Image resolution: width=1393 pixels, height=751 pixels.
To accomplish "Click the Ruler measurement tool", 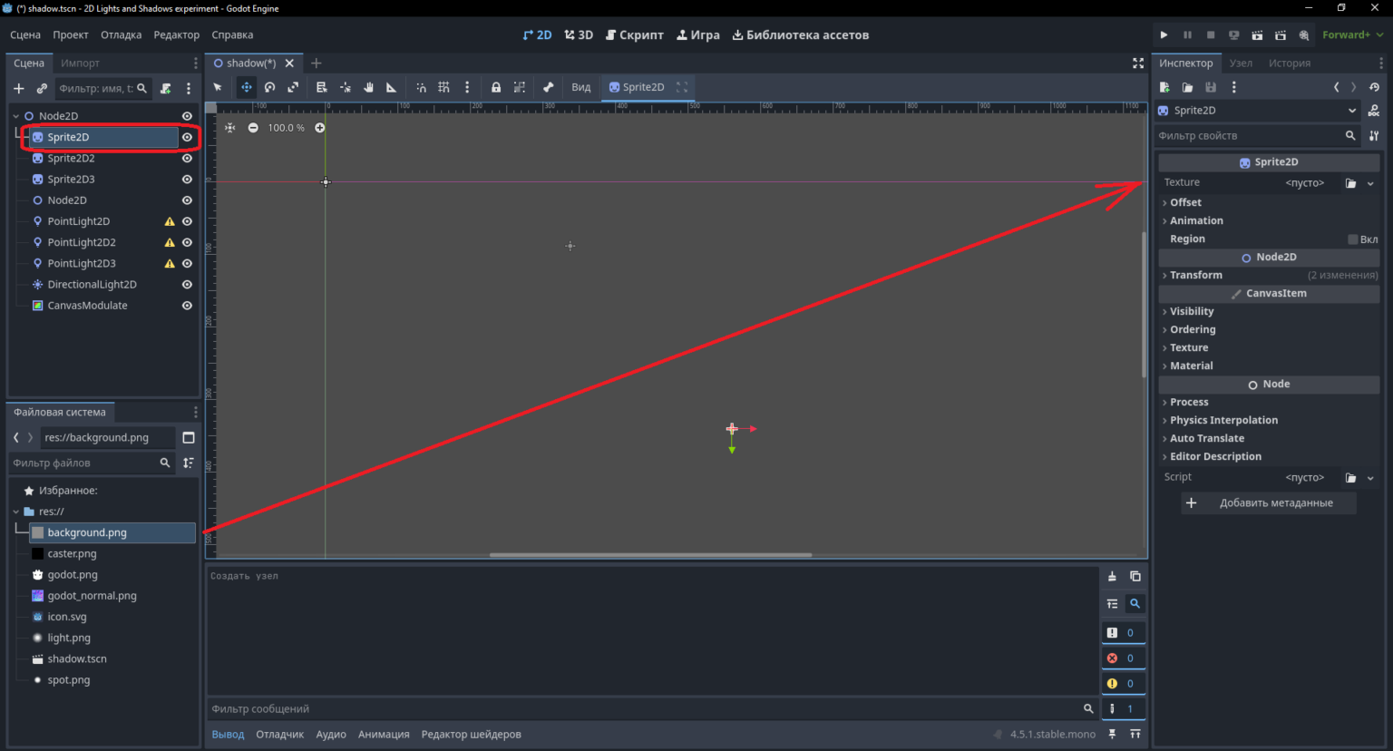I will (392, 87).
